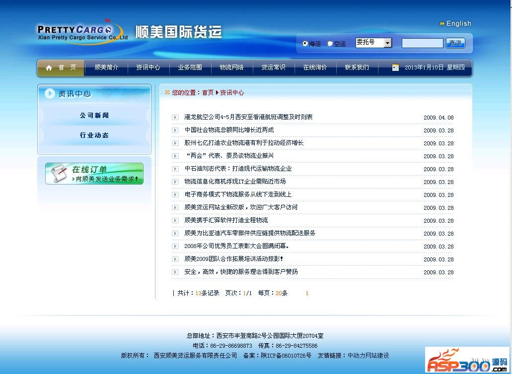512x374 pixels.
Task: Open article “两会”代表、委员谈物流业振兴
Action: tap(229, 156)
